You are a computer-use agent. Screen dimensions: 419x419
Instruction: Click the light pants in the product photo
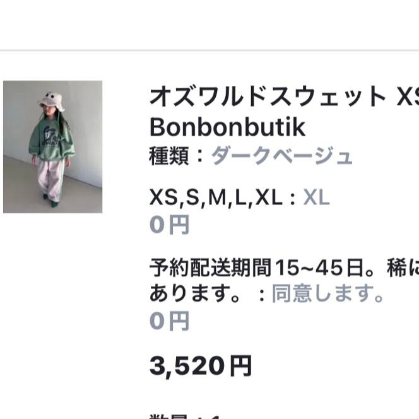(x=51, y=180)
